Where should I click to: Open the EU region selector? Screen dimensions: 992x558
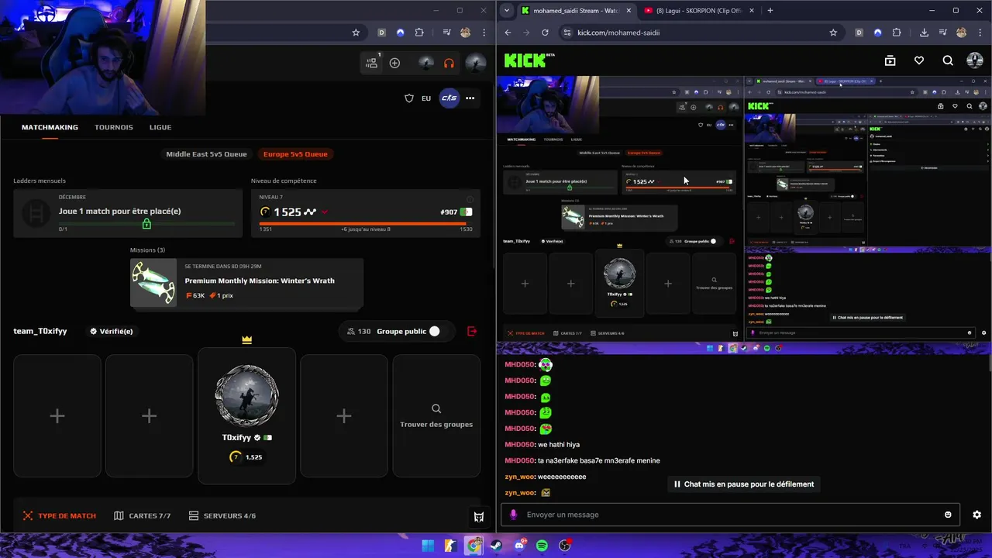tap(426, 98)
